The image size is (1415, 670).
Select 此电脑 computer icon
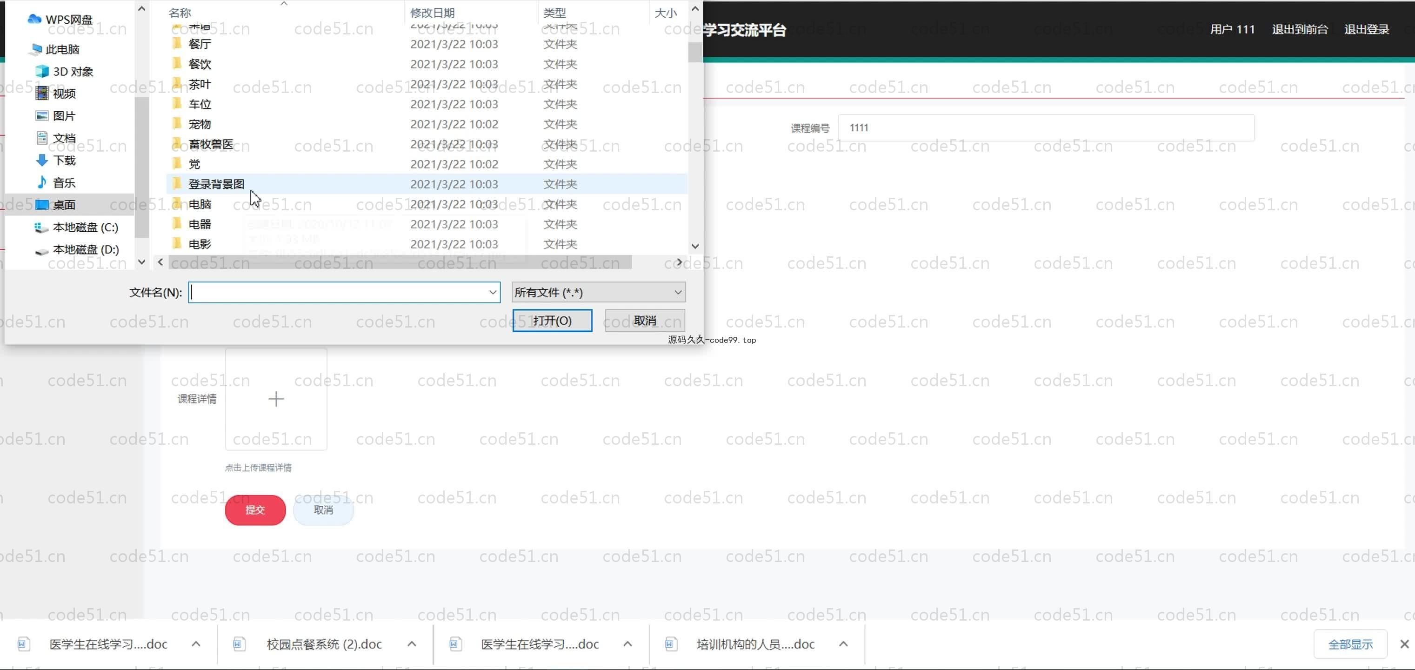(x=36, y=49)
